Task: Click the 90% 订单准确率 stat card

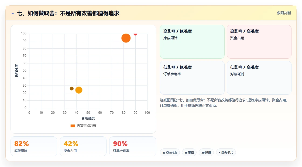Action: tap(132, 147)
